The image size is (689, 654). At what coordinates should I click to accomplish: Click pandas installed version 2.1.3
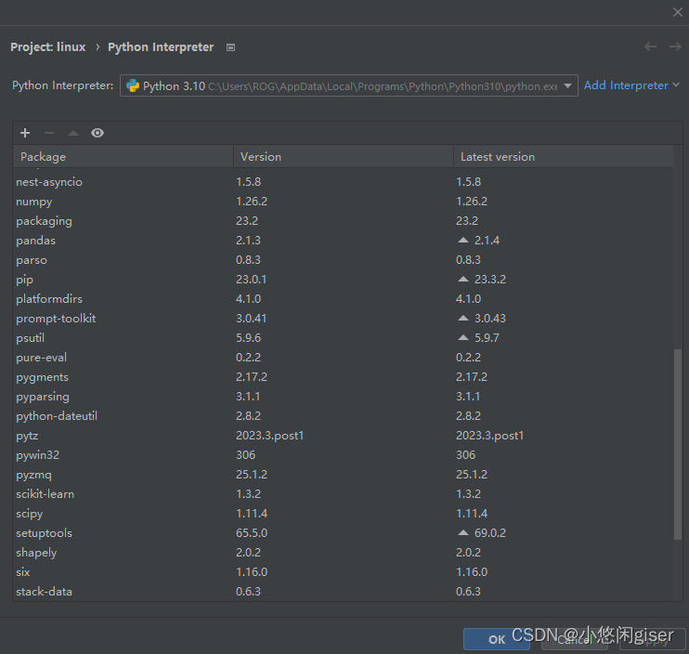(248, 241)
